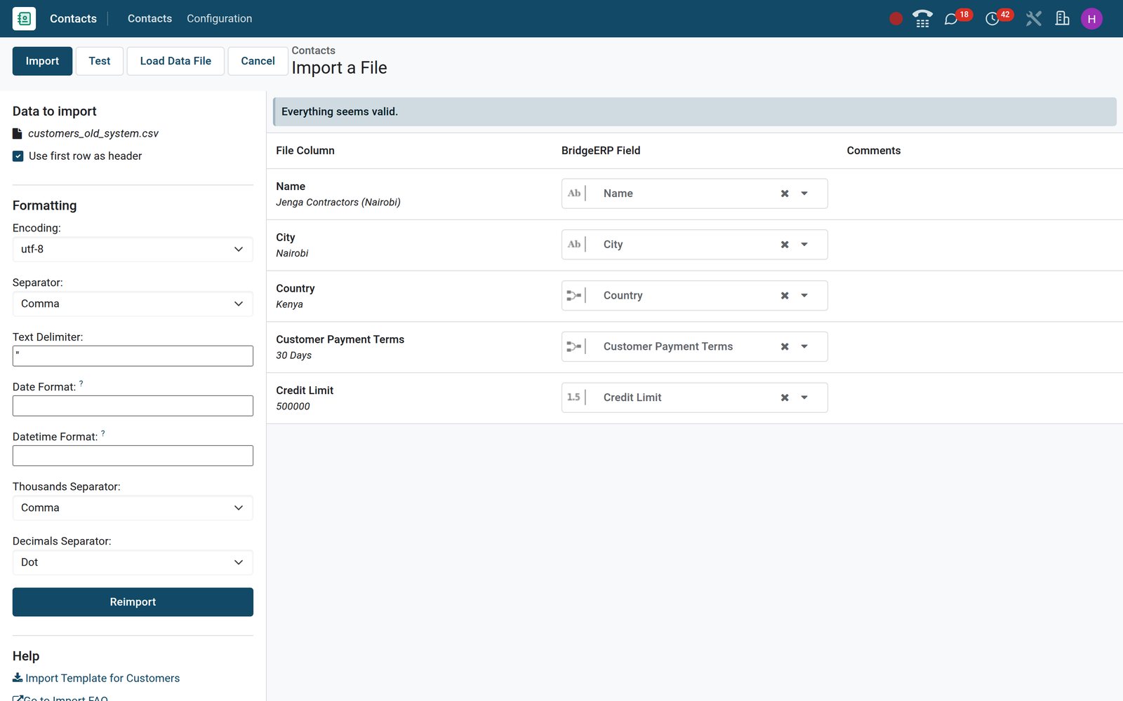Image resolution: width=1123 pixels, height=701 pixels.
Task: Open the developer tools wrench icon
Action: (1033, 19)
